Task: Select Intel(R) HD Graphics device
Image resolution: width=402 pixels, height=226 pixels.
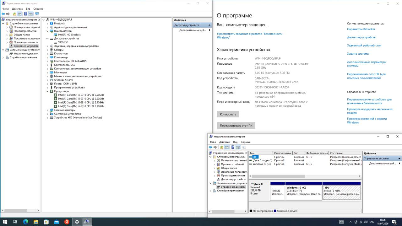Action: (x=69, y=35)
